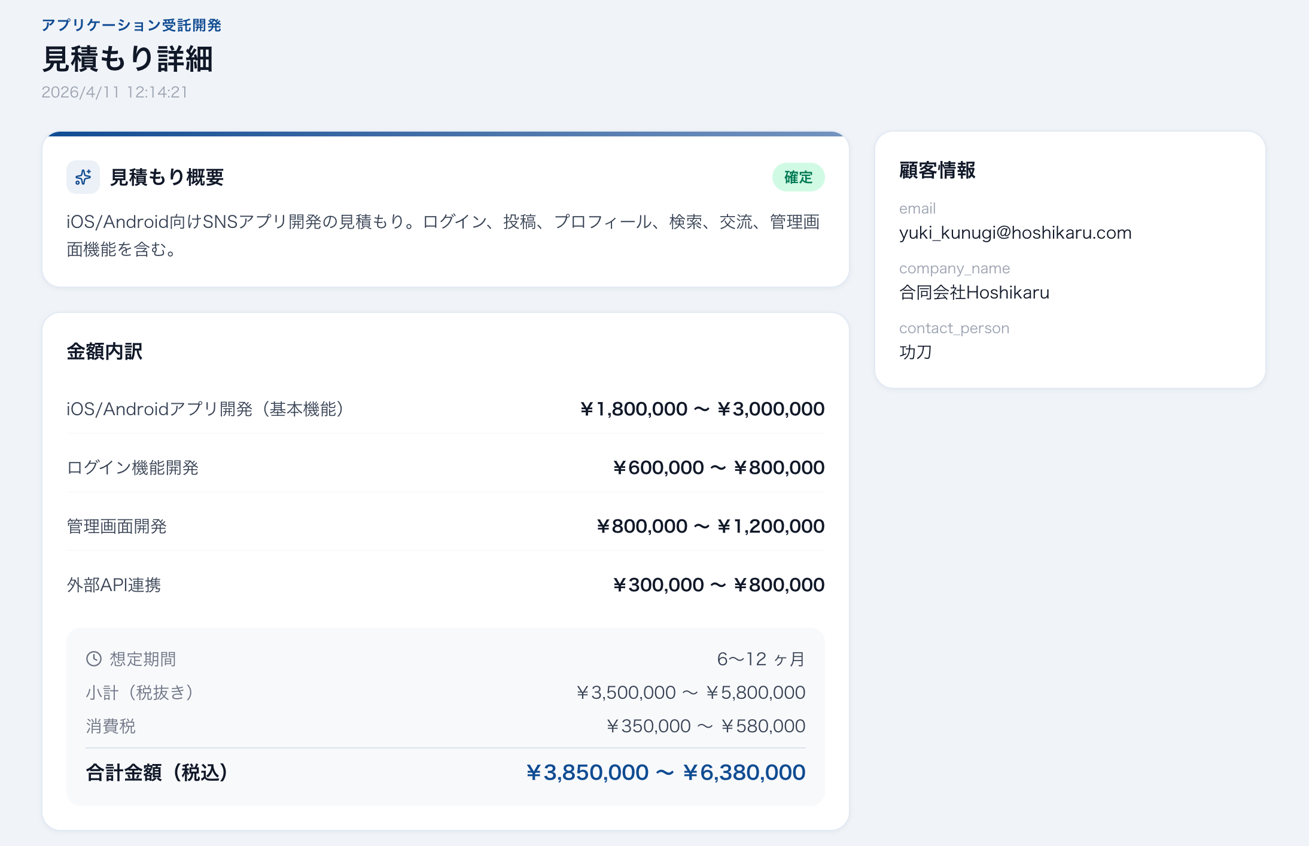The width and height of the screenshot is (1309, 846).
Task: Click the アプリケーション受託開発 breadcrumb link
Action: click(132, 25)
